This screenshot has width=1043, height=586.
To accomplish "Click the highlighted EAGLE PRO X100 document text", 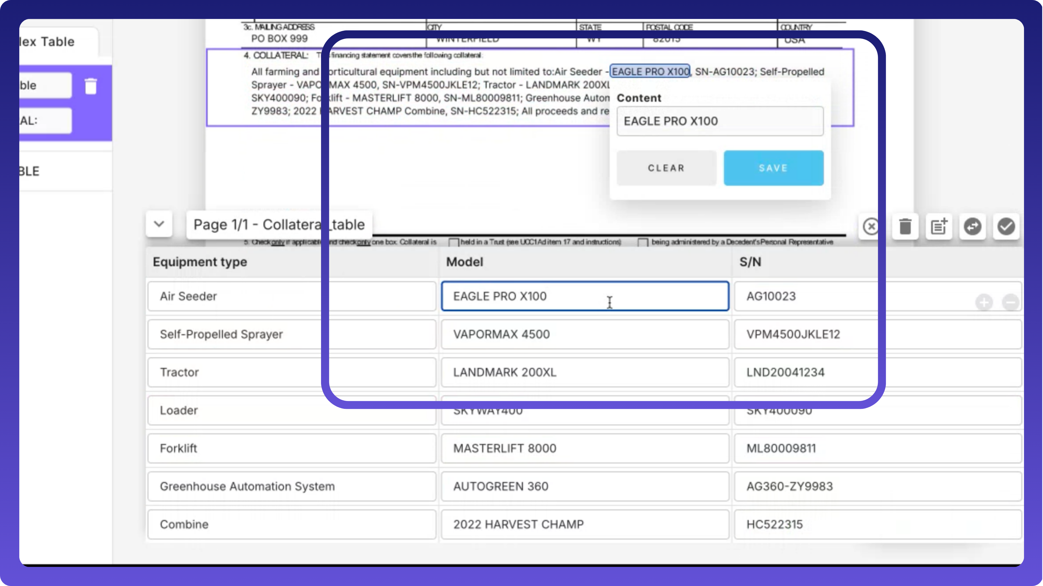I will click(x=650, y=72).
